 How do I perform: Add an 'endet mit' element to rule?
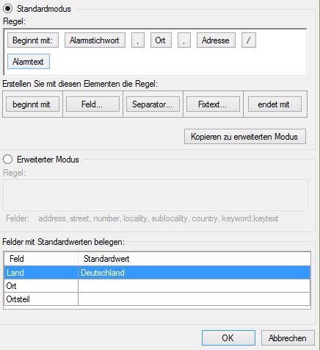274,104
